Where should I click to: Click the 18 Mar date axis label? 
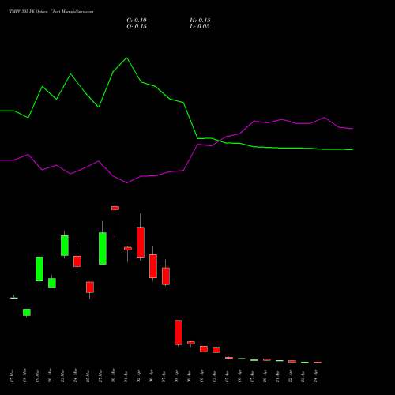[x=24, y=375]
